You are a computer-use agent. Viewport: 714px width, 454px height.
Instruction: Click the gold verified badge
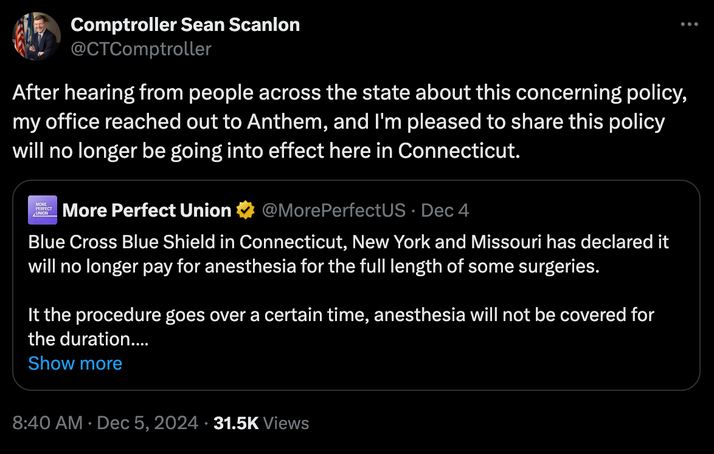[x=246, y=210]
